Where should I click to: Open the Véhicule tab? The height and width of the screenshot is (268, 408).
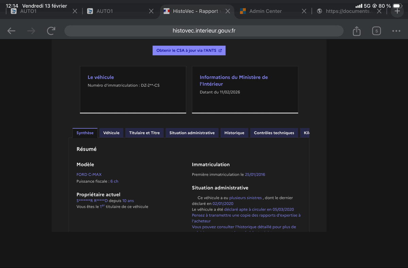point(111,133)
